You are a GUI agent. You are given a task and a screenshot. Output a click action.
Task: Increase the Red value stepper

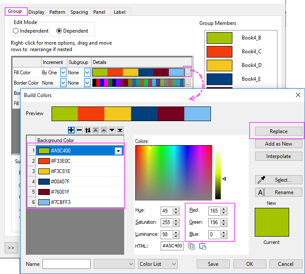pos(224,209)
